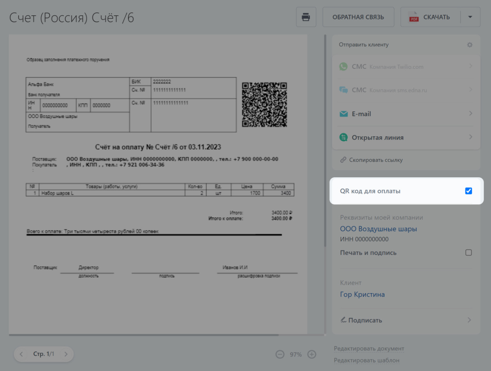Screen dimensions: 491x371
Task: Expand the Подписать row chevron
Action: (469, 320)
